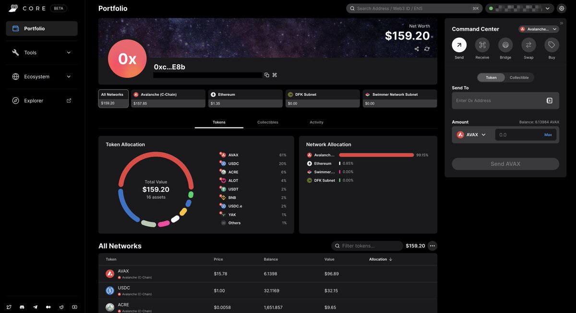Click the red AVAX segment of the donut chart

coord(156,154)
